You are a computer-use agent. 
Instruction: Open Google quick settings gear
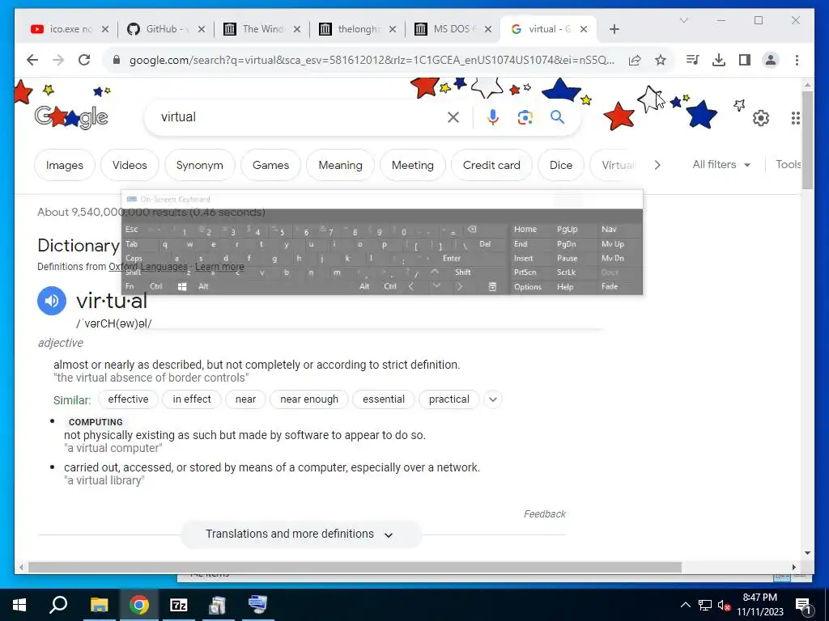(761, 118)
